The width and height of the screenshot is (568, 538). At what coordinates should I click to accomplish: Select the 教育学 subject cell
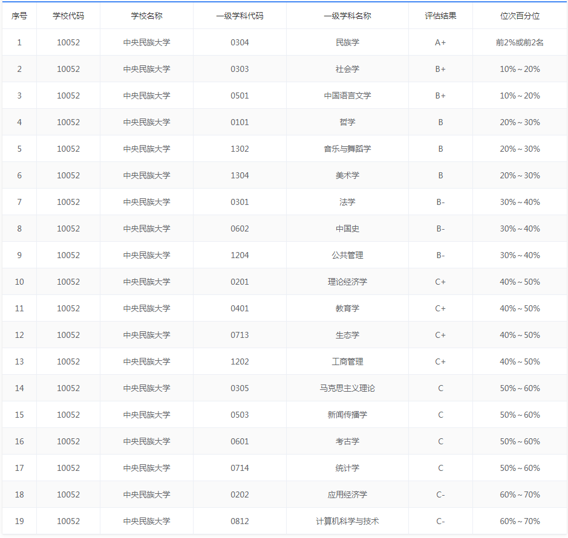click(347, 308)
